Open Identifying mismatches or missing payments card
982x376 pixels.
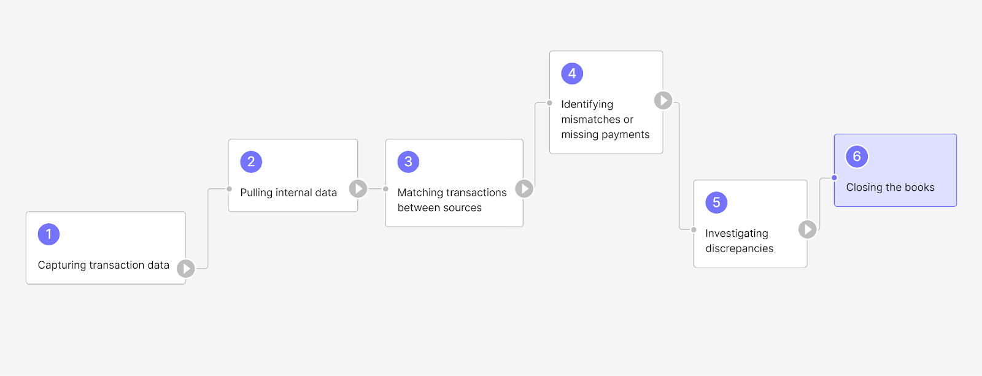(606, 102)
